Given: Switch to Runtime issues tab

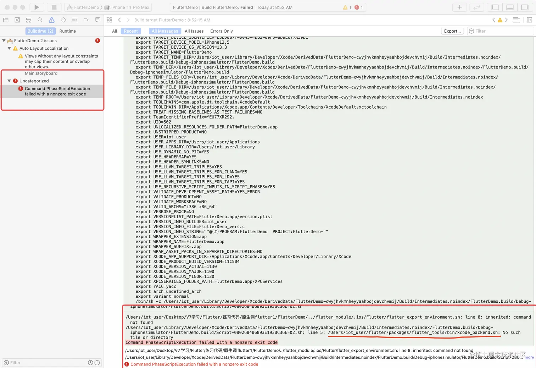Looking at the screenshot, I should [68, 31].
